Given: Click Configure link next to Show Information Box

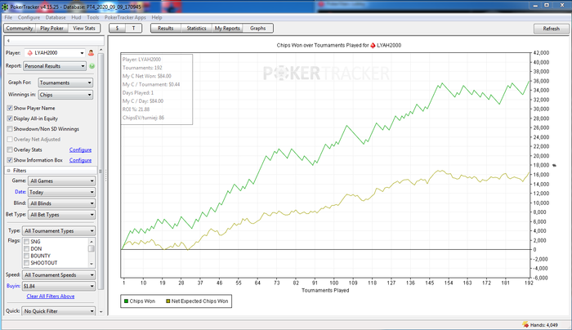Looking at the screenshot, I should (x=80, y=160).
